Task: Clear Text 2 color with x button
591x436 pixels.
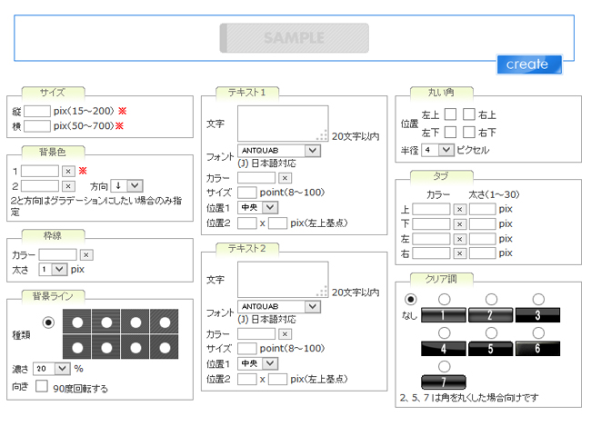Action: (285, 334)
